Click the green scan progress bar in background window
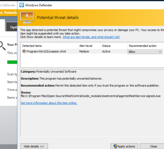This screenshot has height=149, width=164. [x=12, y=62]
